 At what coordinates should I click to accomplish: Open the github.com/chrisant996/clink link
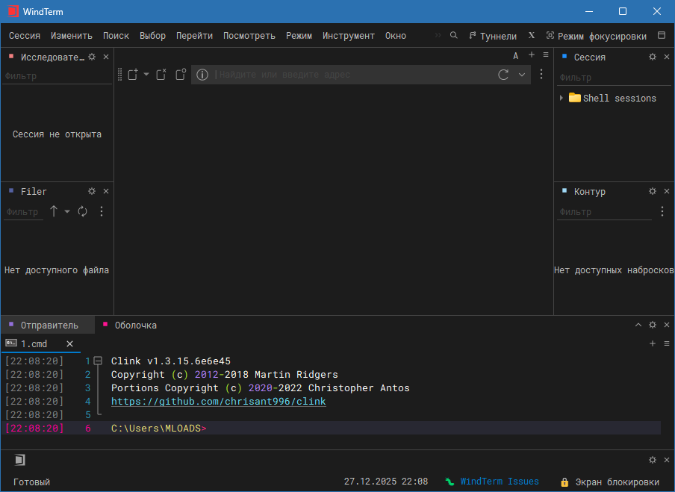[218, 402]
